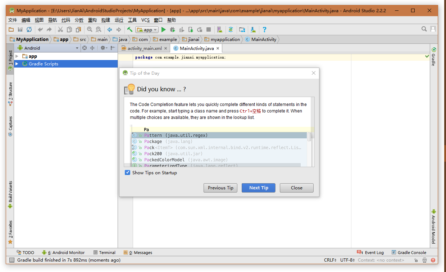Click the Undo arrow icon
The image size is (446, 272).
coord(40,29)
